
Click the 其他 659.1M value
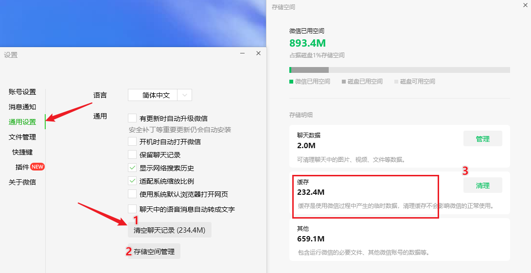(311, 239)
